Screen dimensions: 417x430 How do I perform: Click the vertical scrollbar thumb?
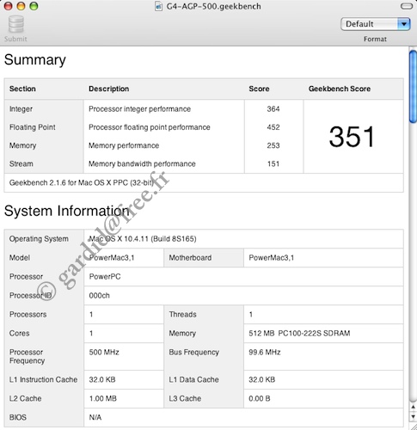click(x=413, y=87)
